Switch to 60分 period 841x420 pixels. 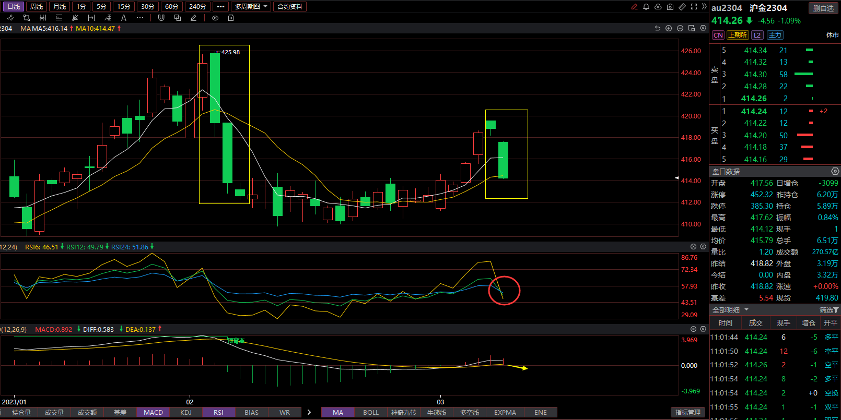tap(172, 7)
